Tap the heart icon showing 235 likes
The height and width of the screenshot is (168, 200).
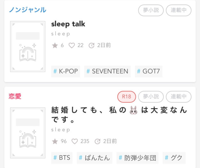[75, 141]
